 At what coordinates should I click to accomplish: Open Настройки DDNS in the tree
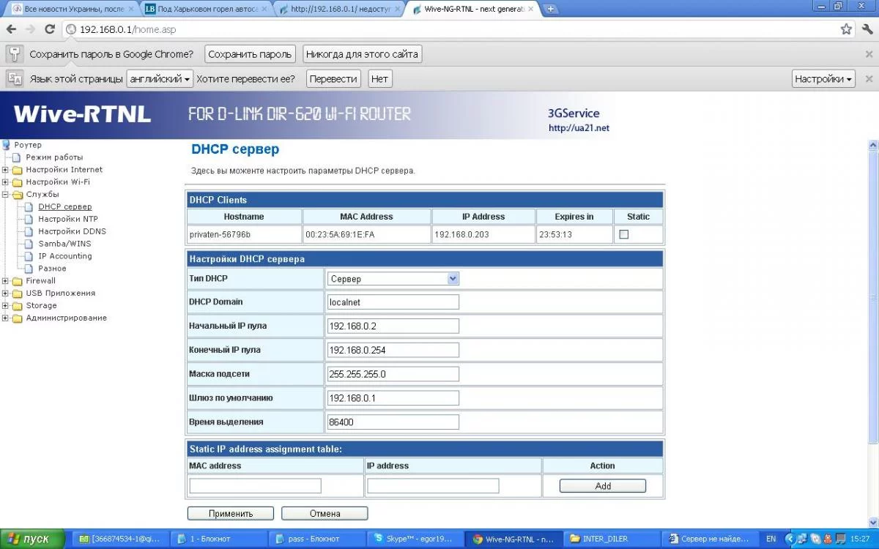[72, 231]
